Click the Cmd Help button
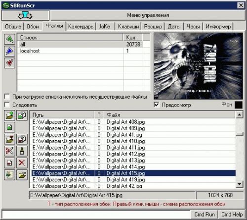This screenshot has height=220, width=247. 232,215
